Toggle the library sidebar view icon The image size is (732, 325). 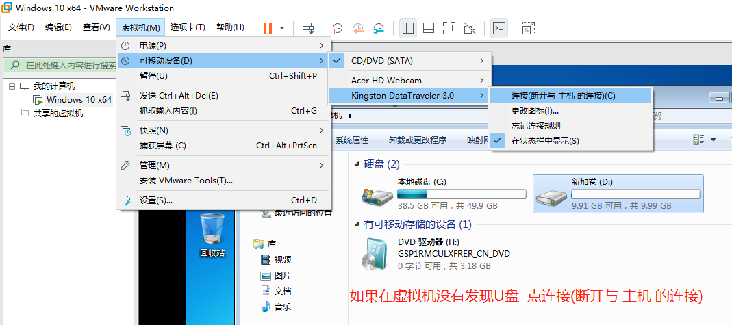408,28
